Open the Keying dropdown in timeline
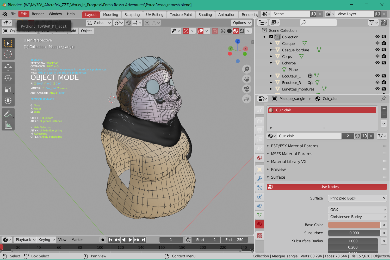 (x=46, y=240)
